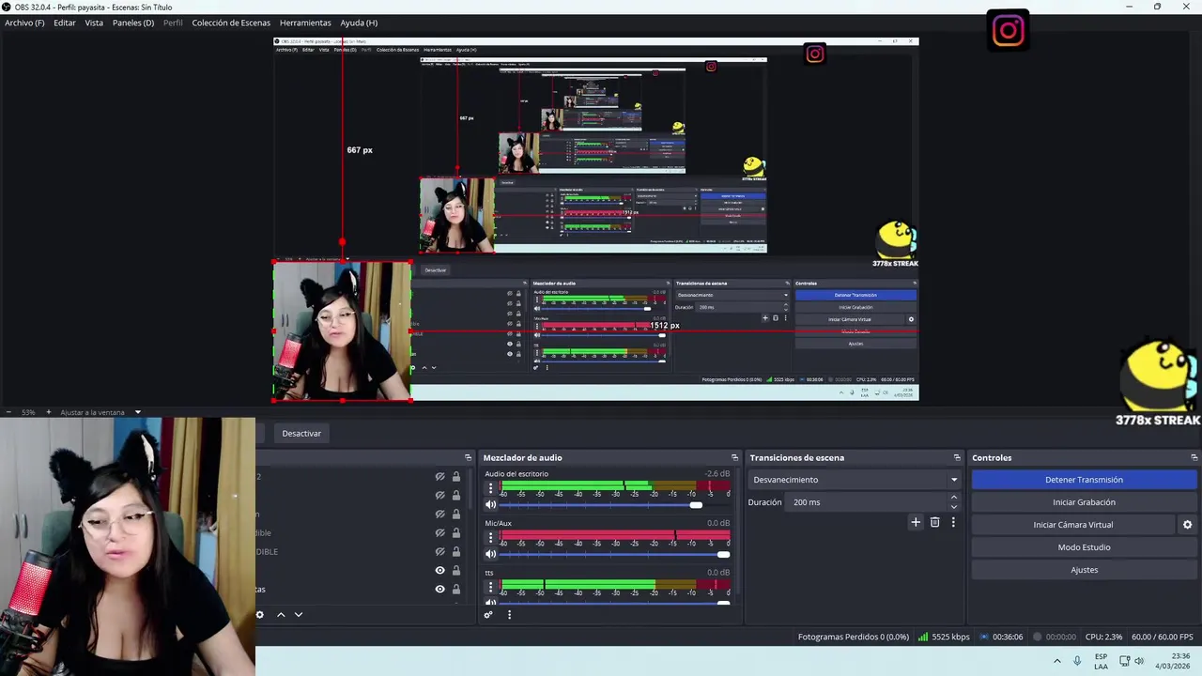Open the Vista menu
The height and width of the screenshot is (676, 1202).
[x=94, y=23]
